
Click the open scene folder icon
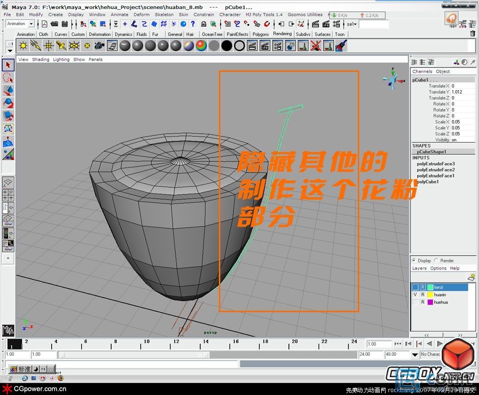click(x=55, y=24)
